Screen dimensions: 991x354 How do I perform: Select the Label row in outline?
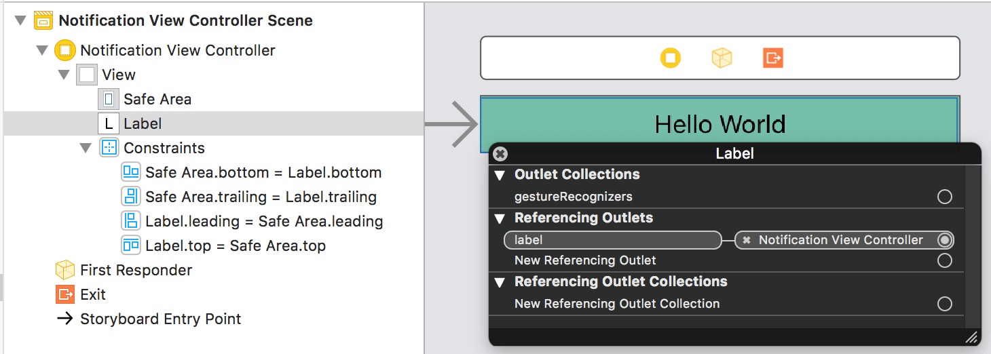pyautogui.click(x=143, y=123)
